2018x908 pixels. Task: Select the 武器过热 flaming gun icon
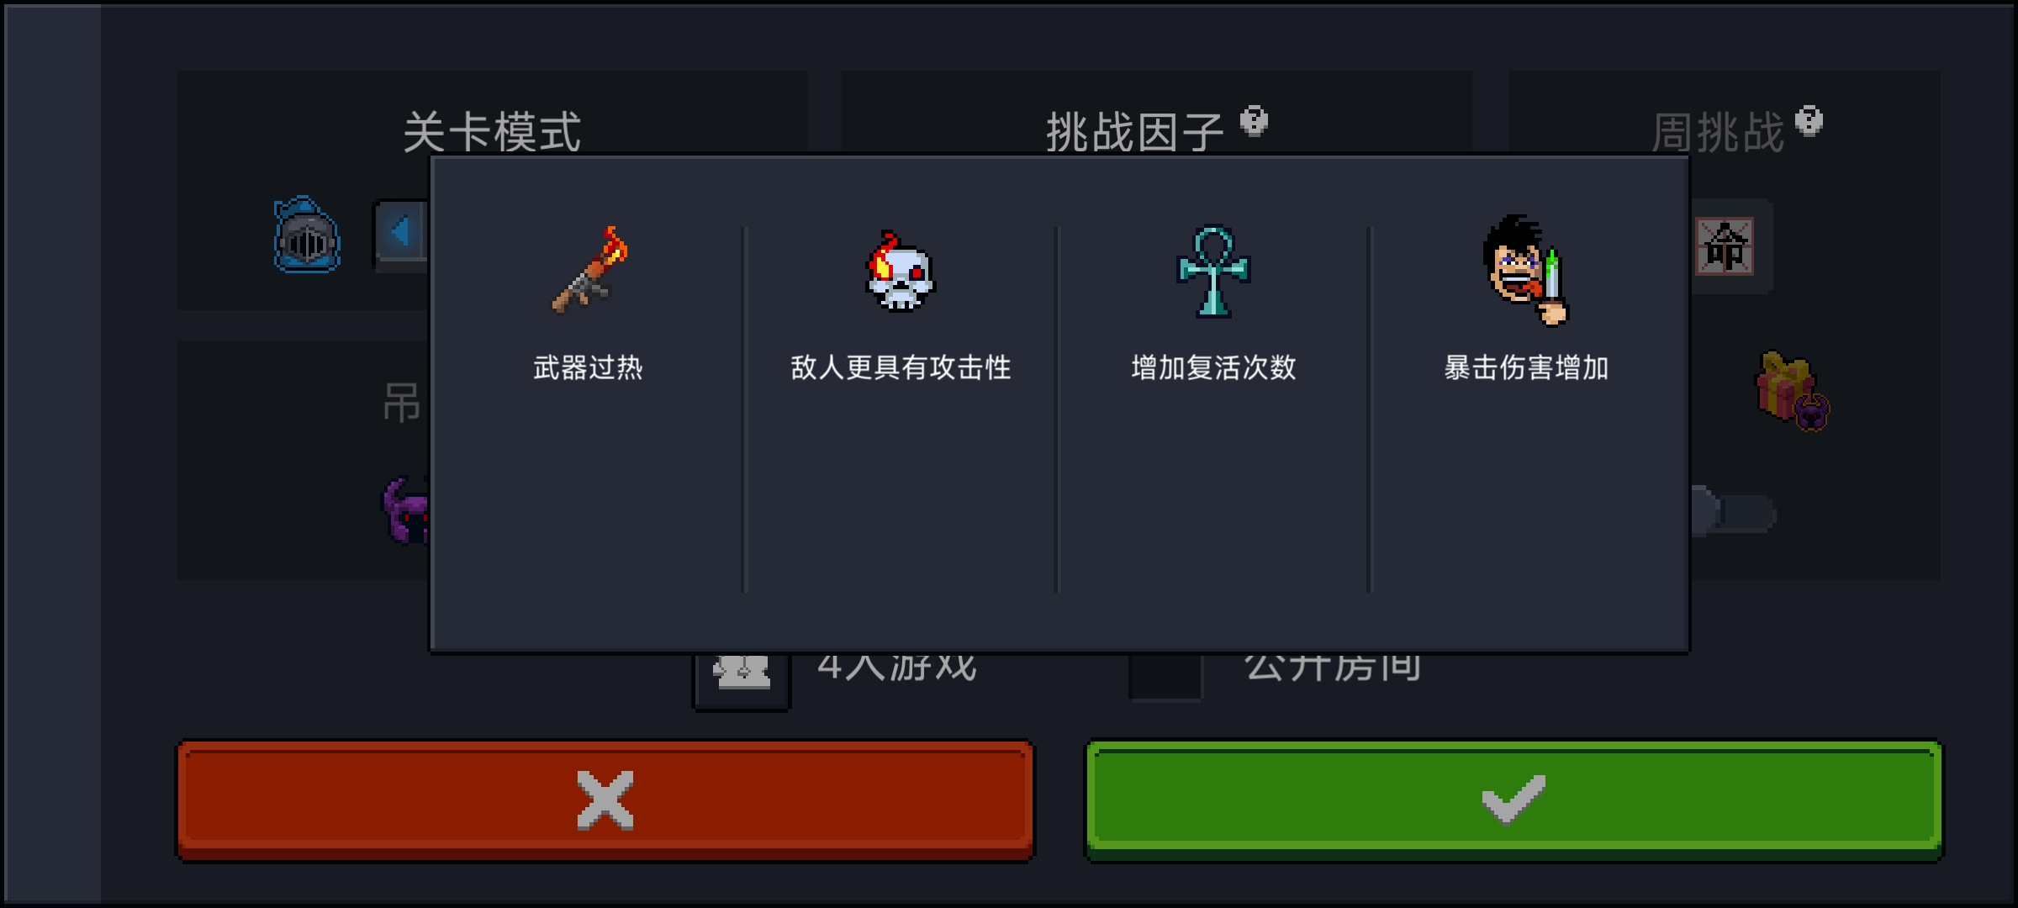pyautogui.click(x=589, y=270)
